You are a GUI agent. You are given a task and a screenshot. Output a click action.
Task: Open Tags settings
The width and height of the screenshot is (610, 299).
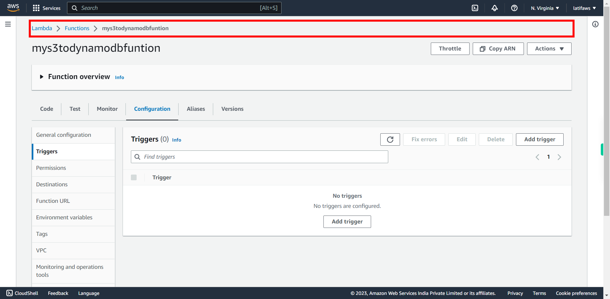pos(73,234)
